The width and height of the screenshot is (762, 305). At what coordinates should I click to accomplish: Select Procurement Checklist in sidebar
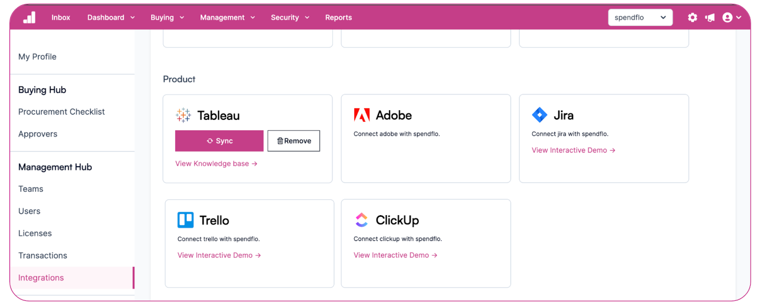point(61,112)
